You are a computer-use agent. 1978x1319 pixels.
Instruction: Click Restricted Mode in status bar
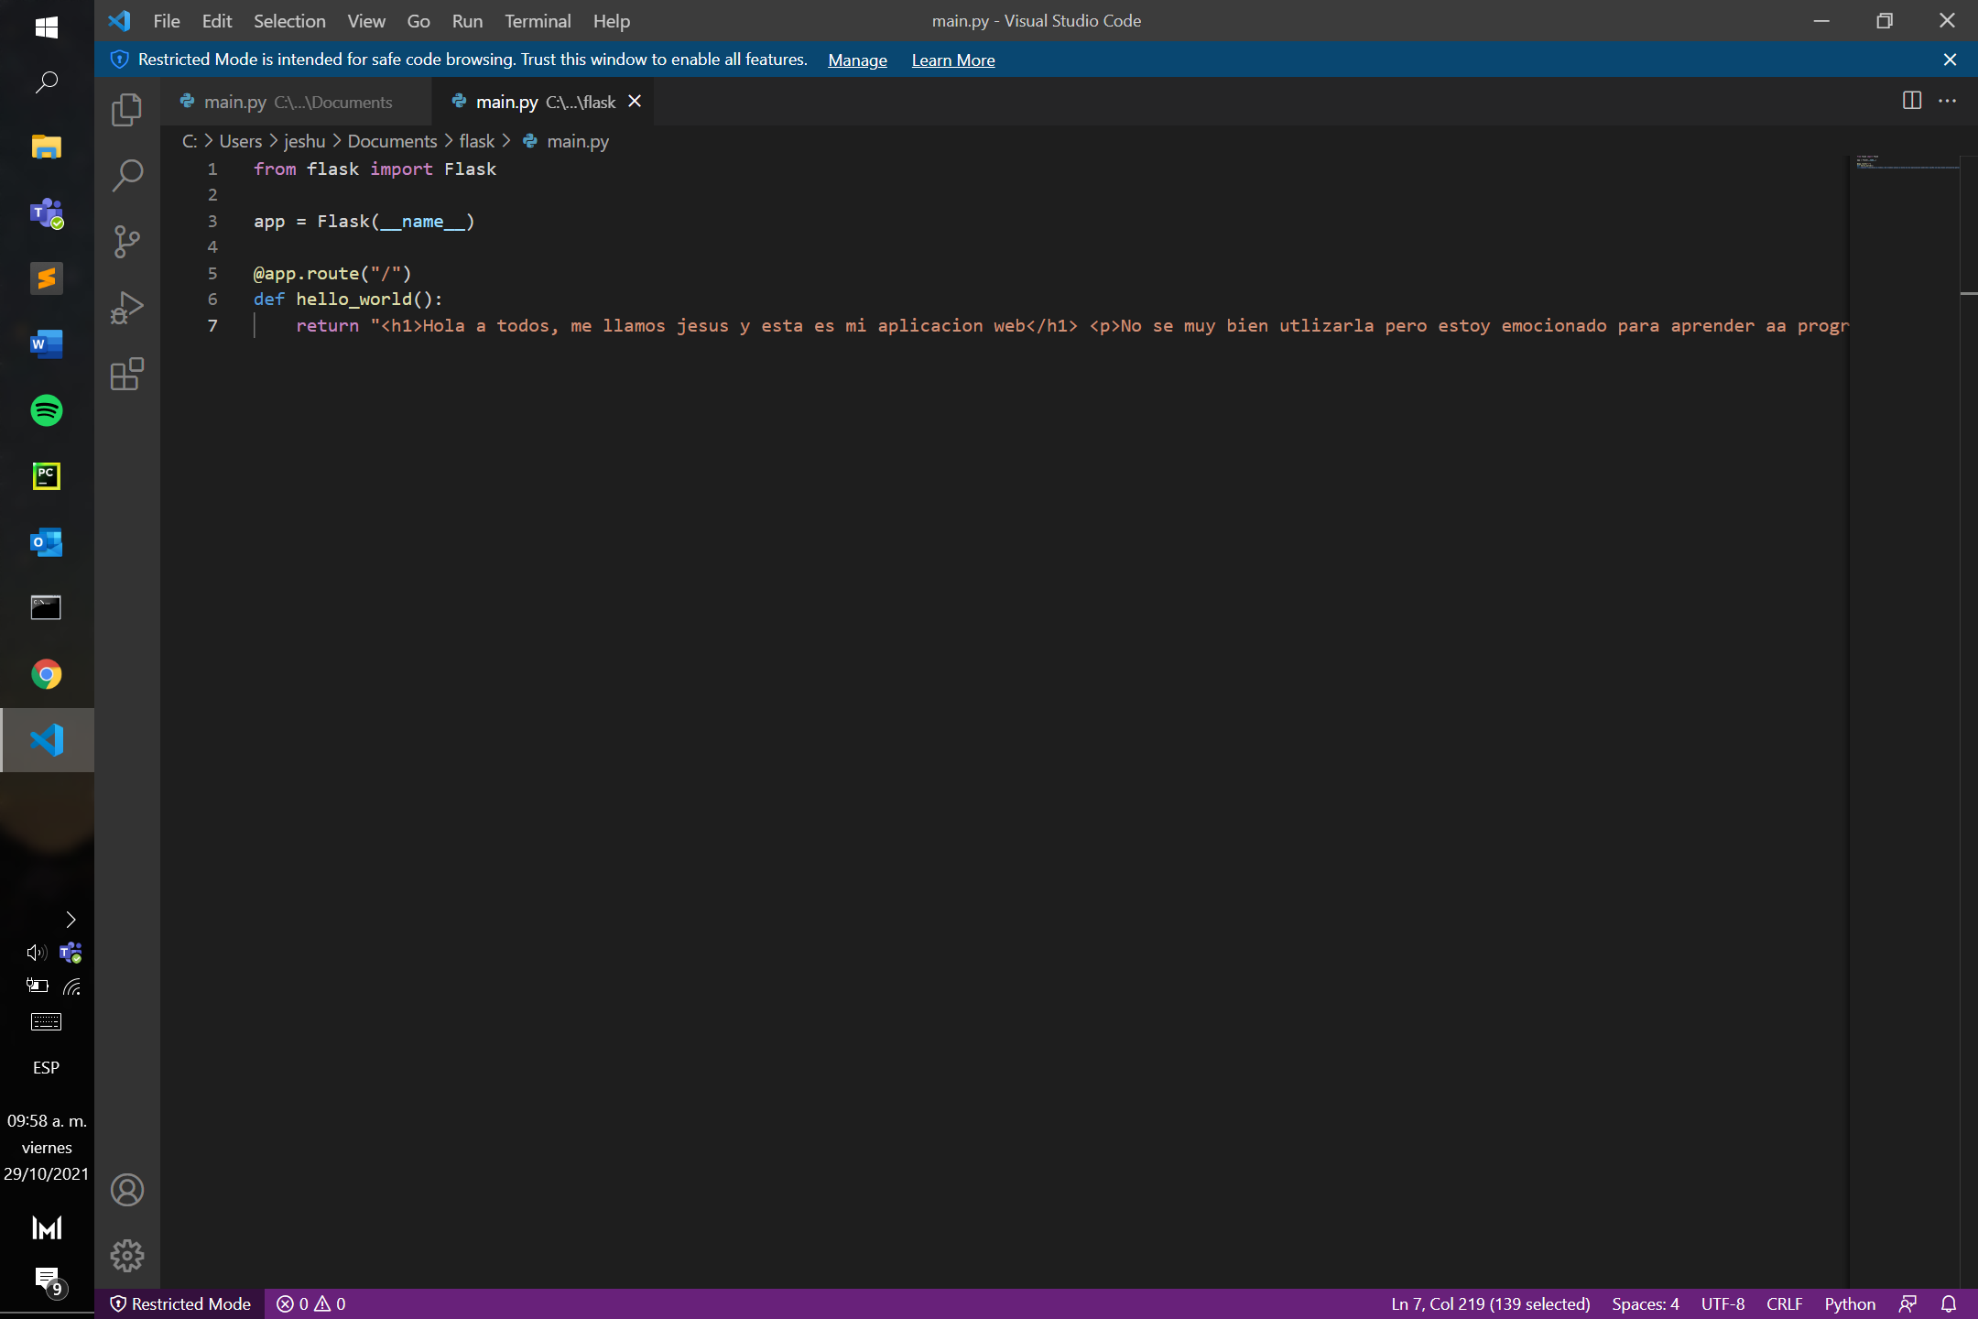[180, 1303]
